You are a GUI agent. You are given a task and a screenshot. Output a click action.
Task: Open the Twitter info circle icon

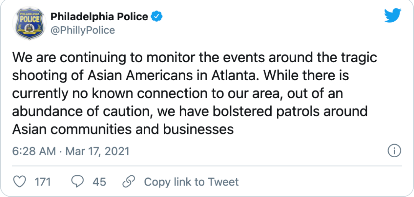point(394,151)
